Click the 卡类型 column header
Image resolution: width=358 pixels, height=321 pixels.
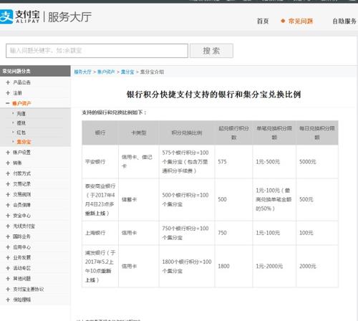(x=139, y=133)
